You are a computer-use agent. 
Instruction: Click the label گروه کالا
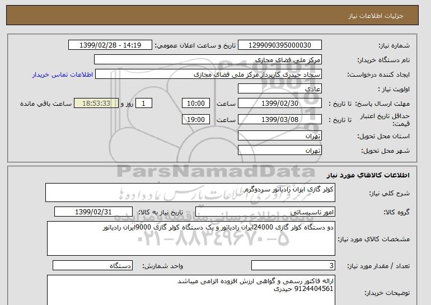click(396, 212)
